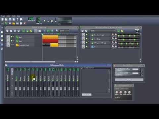The height and width of the screenshot is (119, 159).
Task: Open Controls of the second rack controller
Action: pos(135,73)
